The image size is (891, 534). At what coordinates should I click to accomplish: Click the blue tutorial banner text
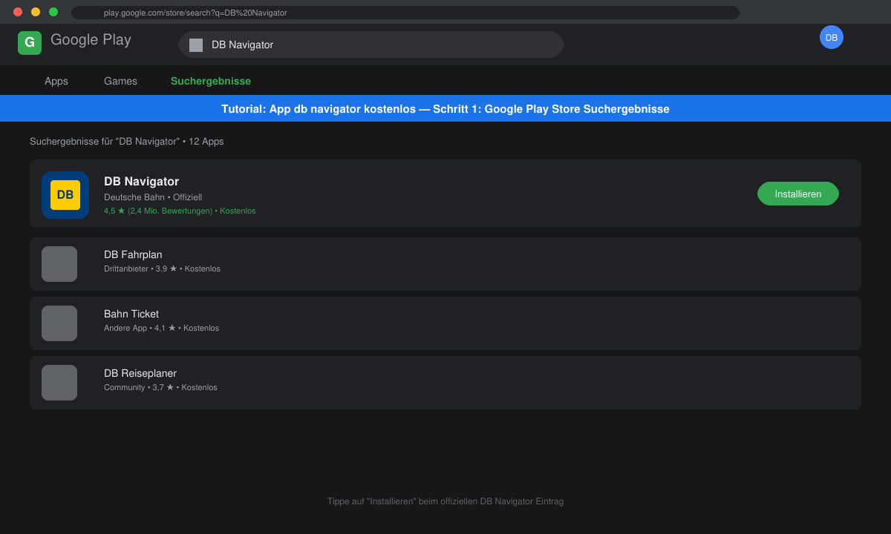pyautogui.click(x=446, y=109)
